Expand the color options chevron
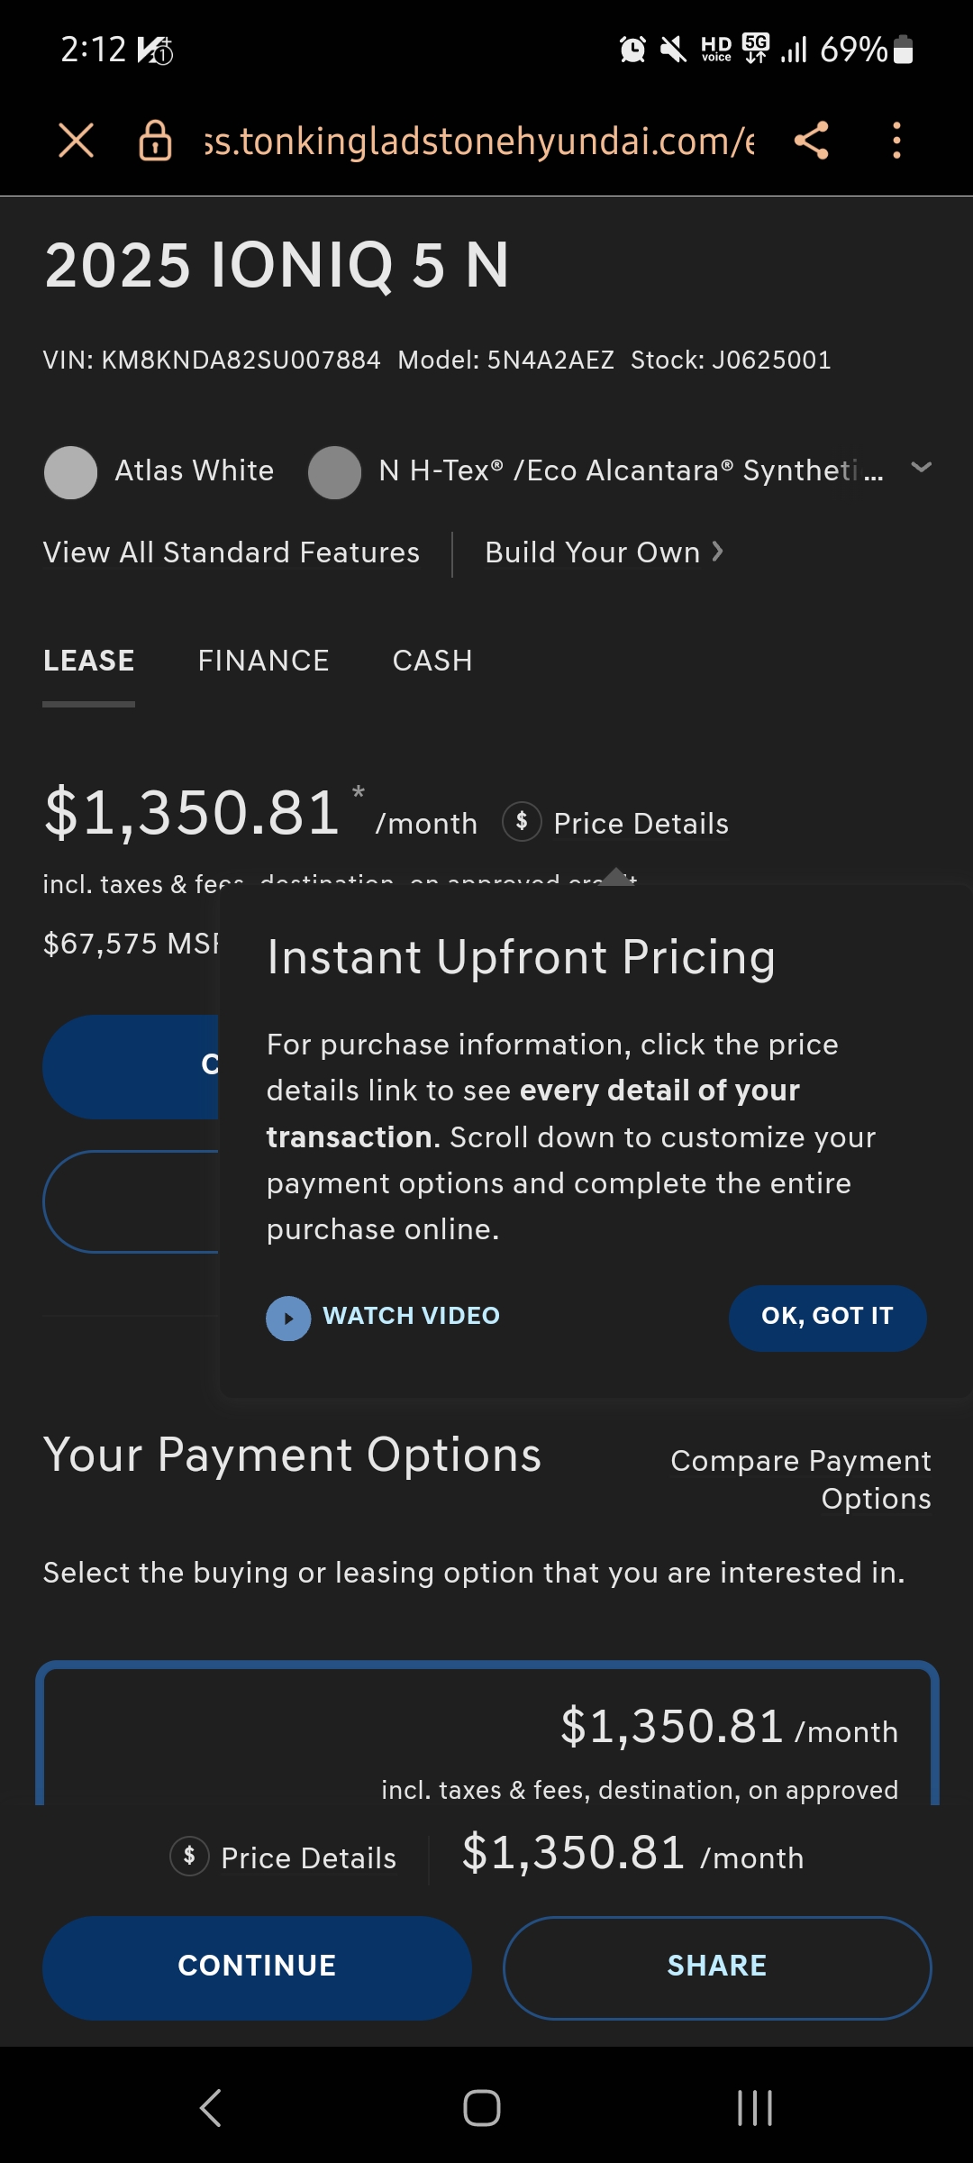This screenshot has width=973, height=2163. point(921,467)
